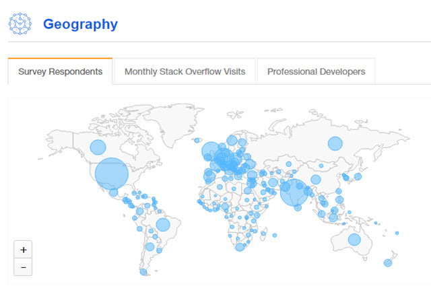Screen dimensions: 431x286
Task: Select the Mexico bubble
Action: (114, 192)
